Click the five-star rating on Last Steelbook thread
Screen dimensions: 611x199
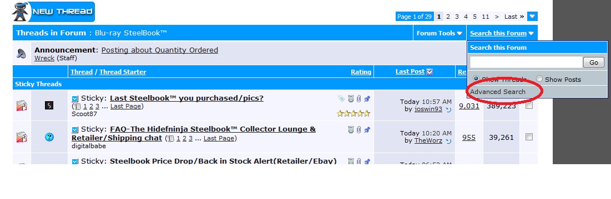(x=354, y=114)
